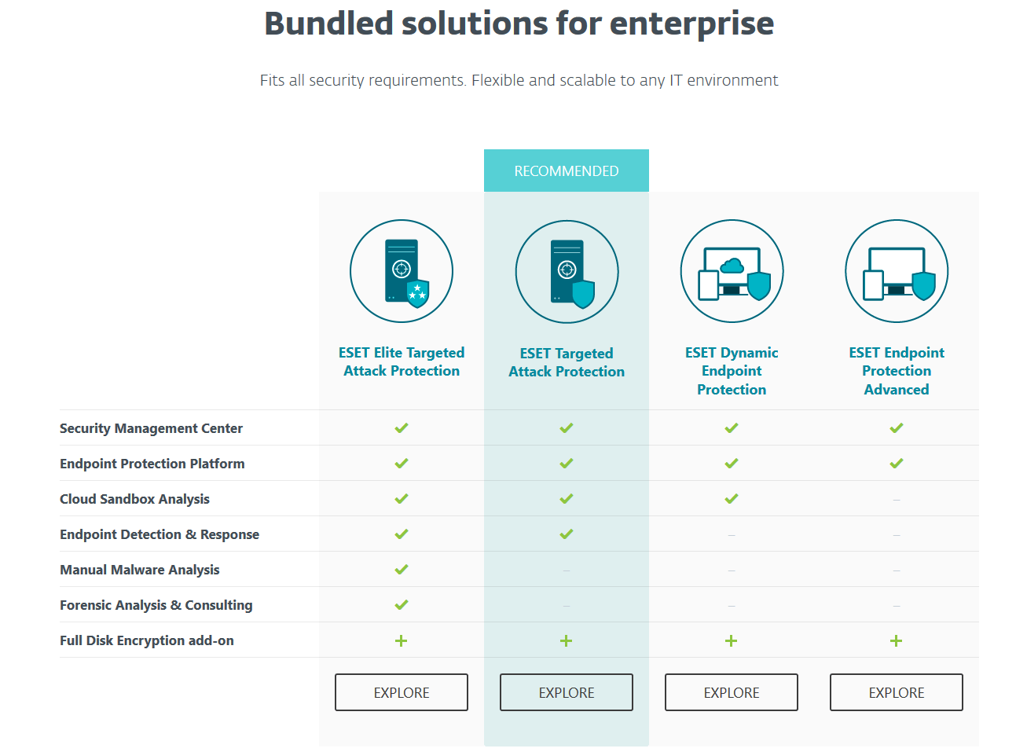Click Full Disk Encryption plus under Targeted Attack Protection
The image size is (1027, 752).
(567, 641)
